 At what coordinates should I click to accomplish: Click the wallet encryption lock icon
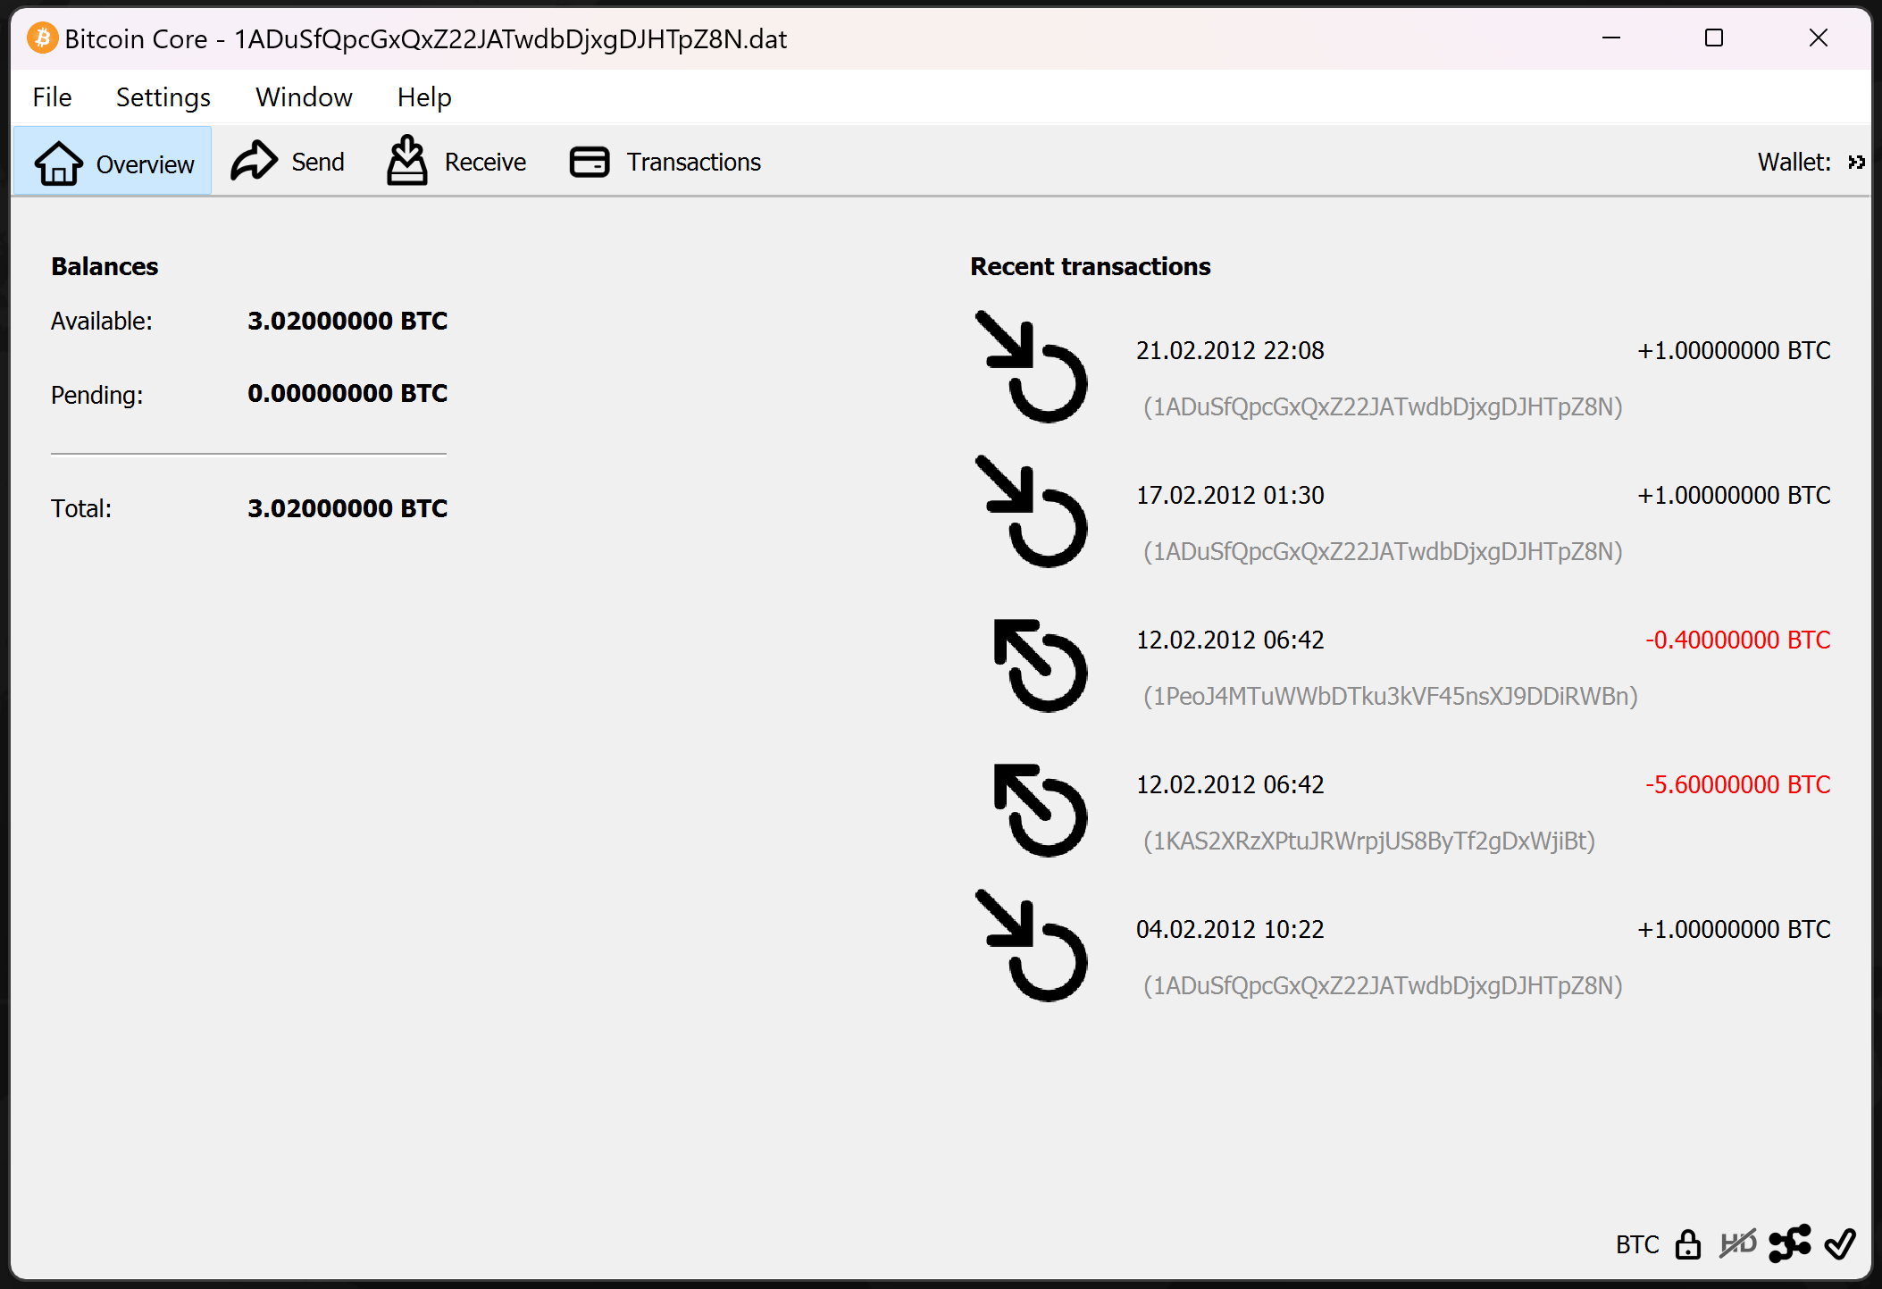click(1687, 1244)
